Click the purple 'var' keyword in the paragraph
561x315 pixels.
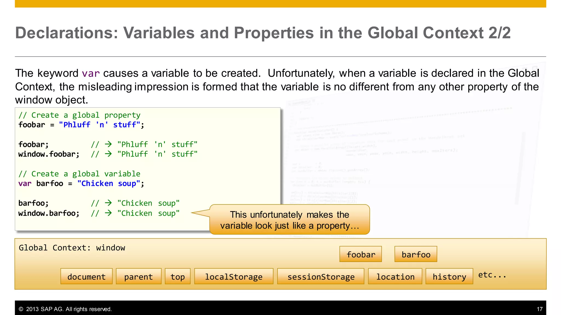[x=91, y=74]
